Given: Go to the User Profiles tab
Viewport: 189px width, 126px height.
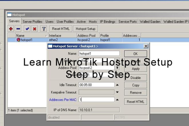Looking at the screenshot, I should coord(65,21).
